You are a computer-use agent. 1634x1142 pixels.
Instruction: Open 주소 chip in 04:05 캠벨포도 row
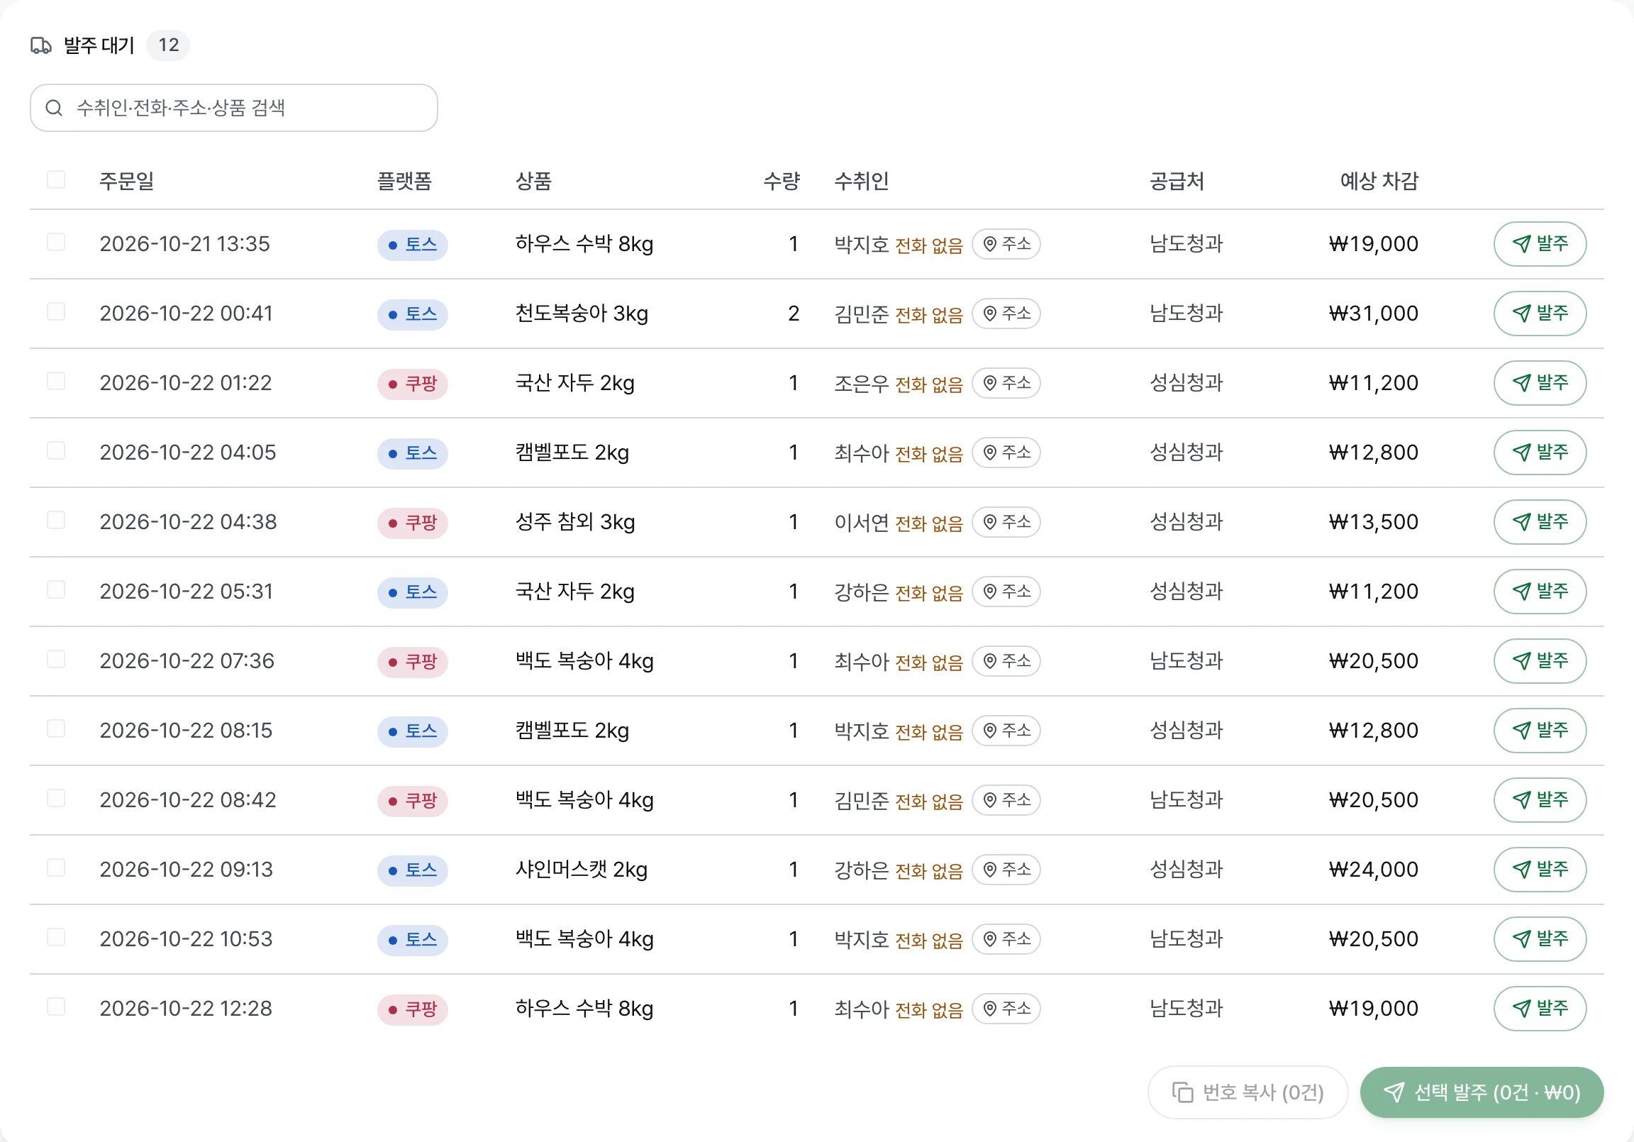click(1006, 453)
